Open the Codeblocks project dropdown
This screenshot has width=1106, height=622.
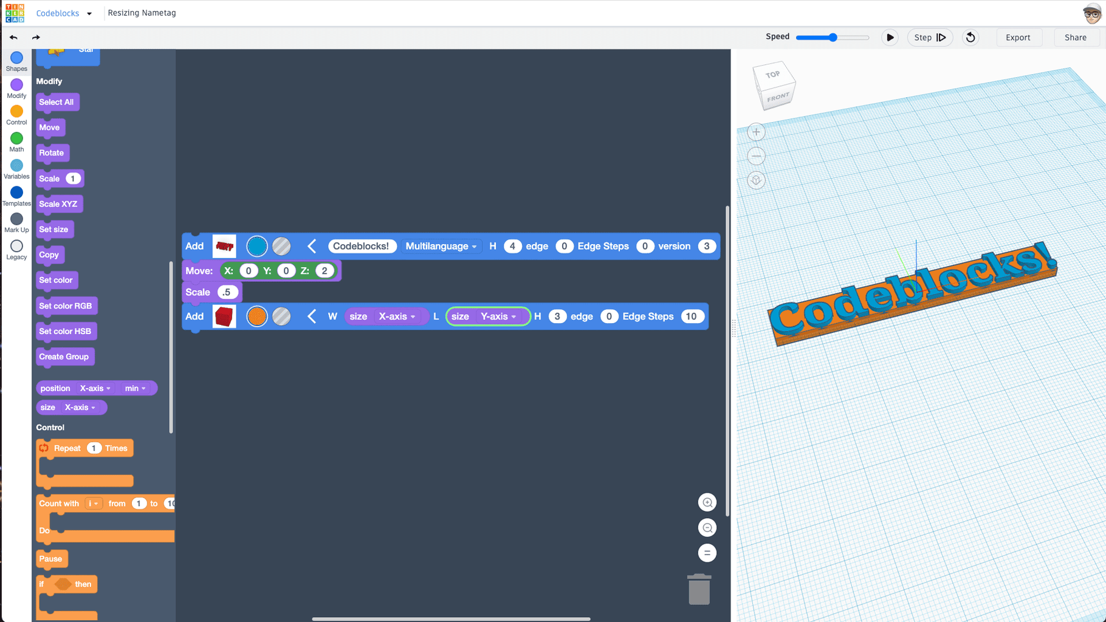64,13
